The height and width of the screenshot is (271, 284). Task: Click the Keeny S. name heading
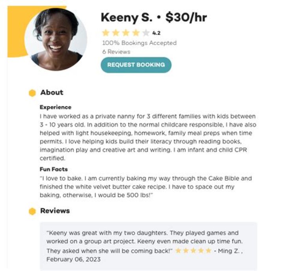click(x=126, y=17)
